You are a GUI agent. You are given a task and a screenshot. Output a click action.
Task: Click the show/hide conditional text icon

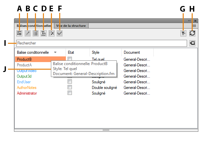click(44, 33)
